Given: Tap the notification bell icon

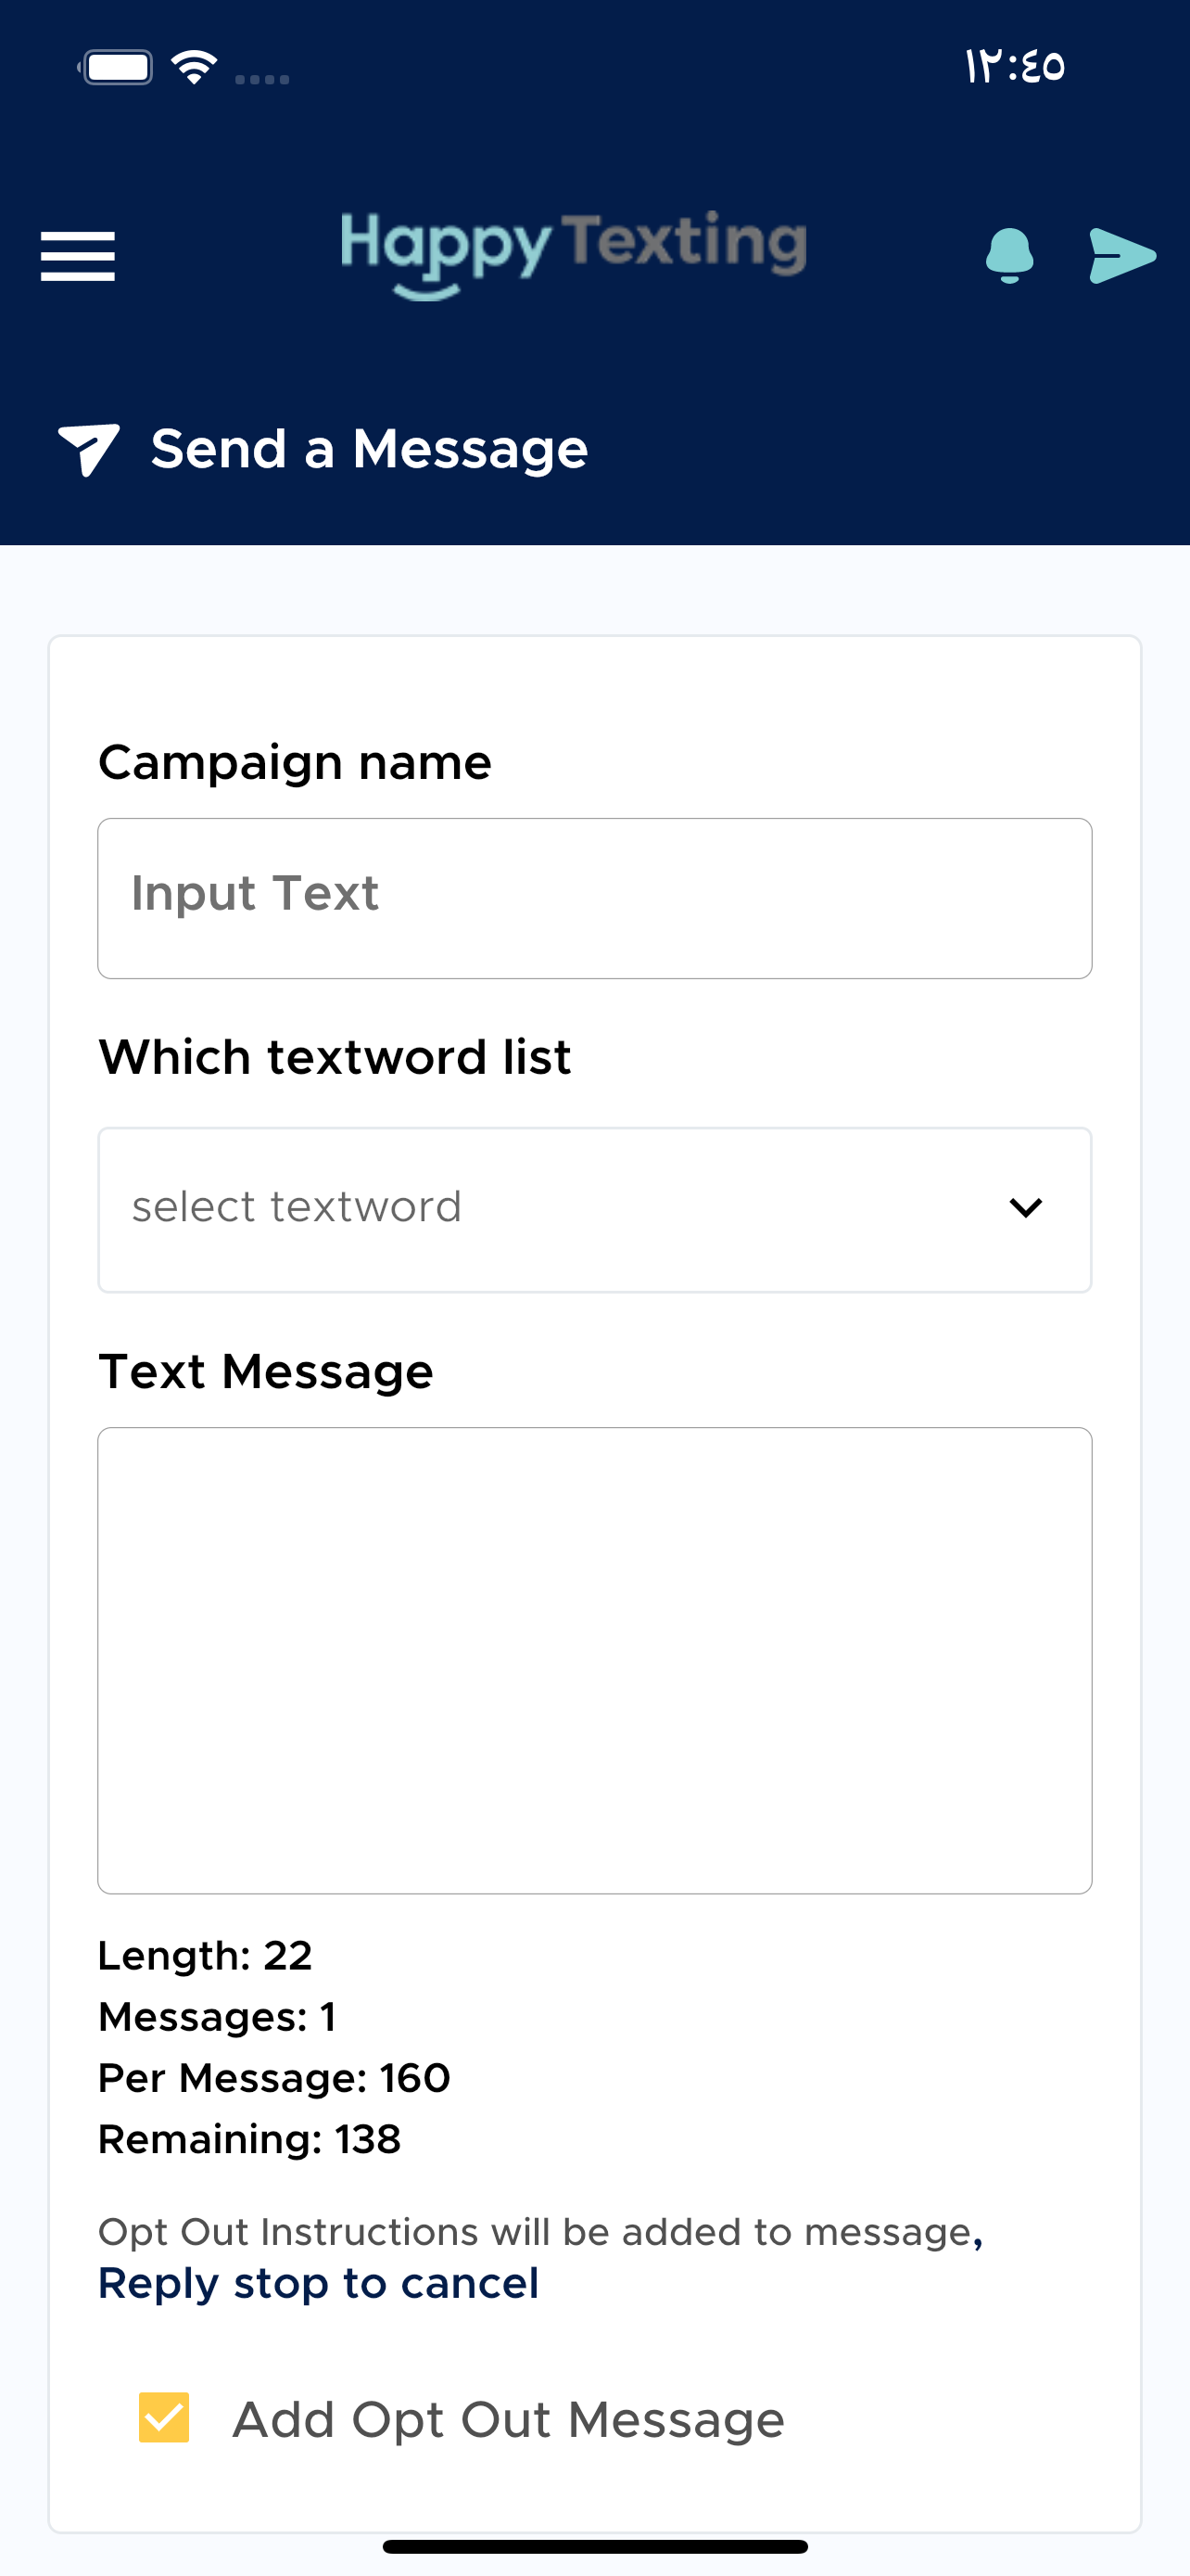Looking at the screenshot, I should click(x=1009, y=256).
